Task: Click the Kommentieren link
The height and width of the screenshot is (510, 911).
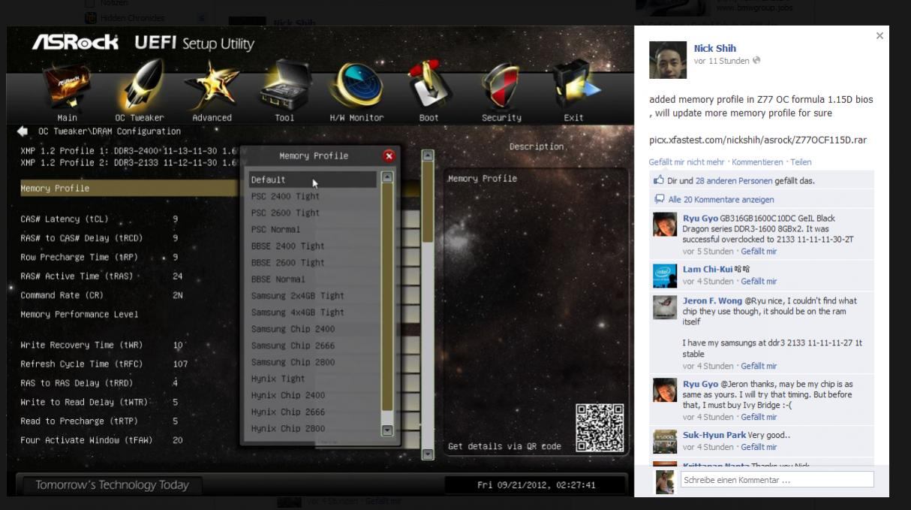Action: 757,161
